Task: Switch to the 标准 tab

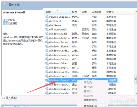Action: (x=13, y=98)
